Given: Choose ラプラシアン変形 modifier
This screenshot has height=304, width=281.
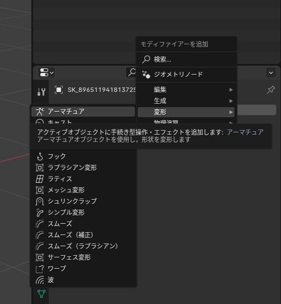Looking at the screenshot, I should (83, 168).
